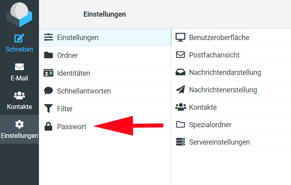Click the Roundcube logo icon
This screenshot has height=185, width=291.
pyautogui.click(x=19, y=14)
